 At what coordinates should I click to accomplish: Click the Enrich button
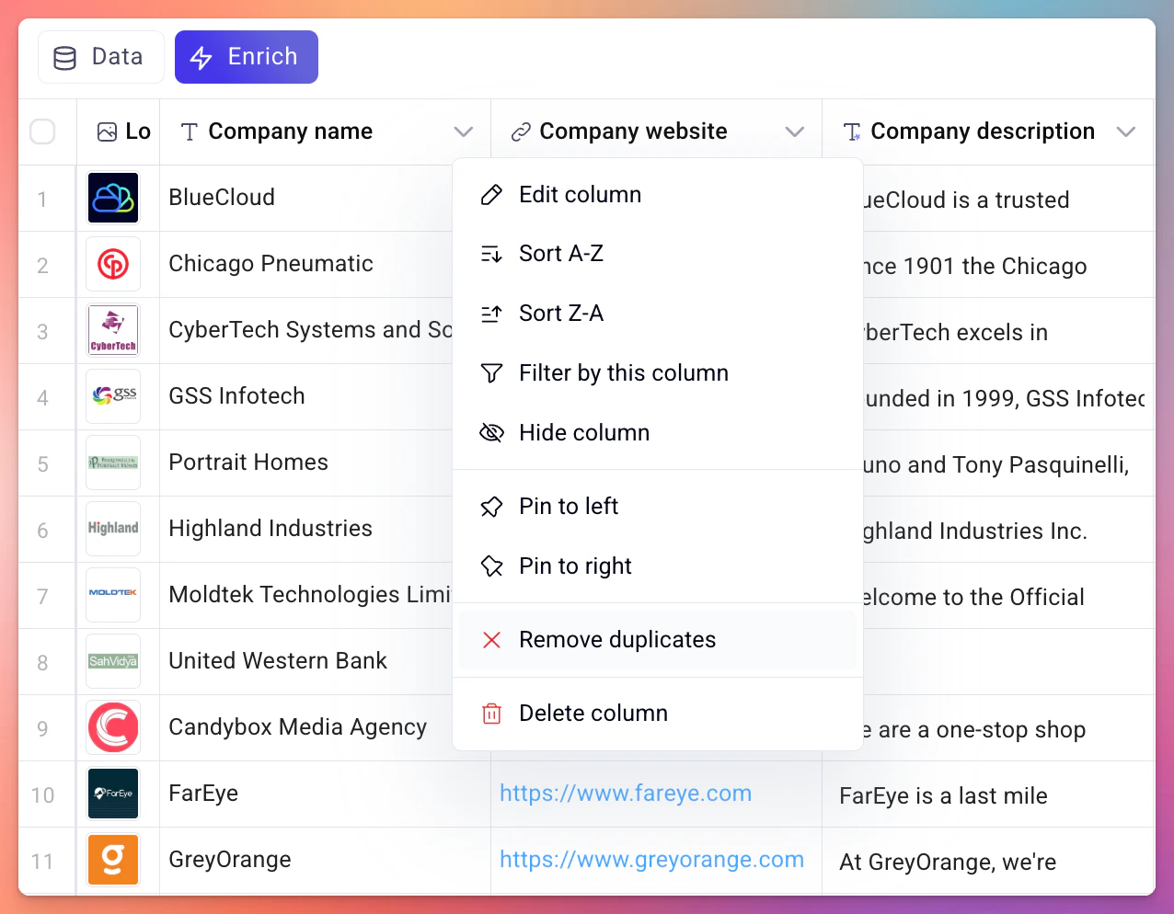click(x=247, y=57)
